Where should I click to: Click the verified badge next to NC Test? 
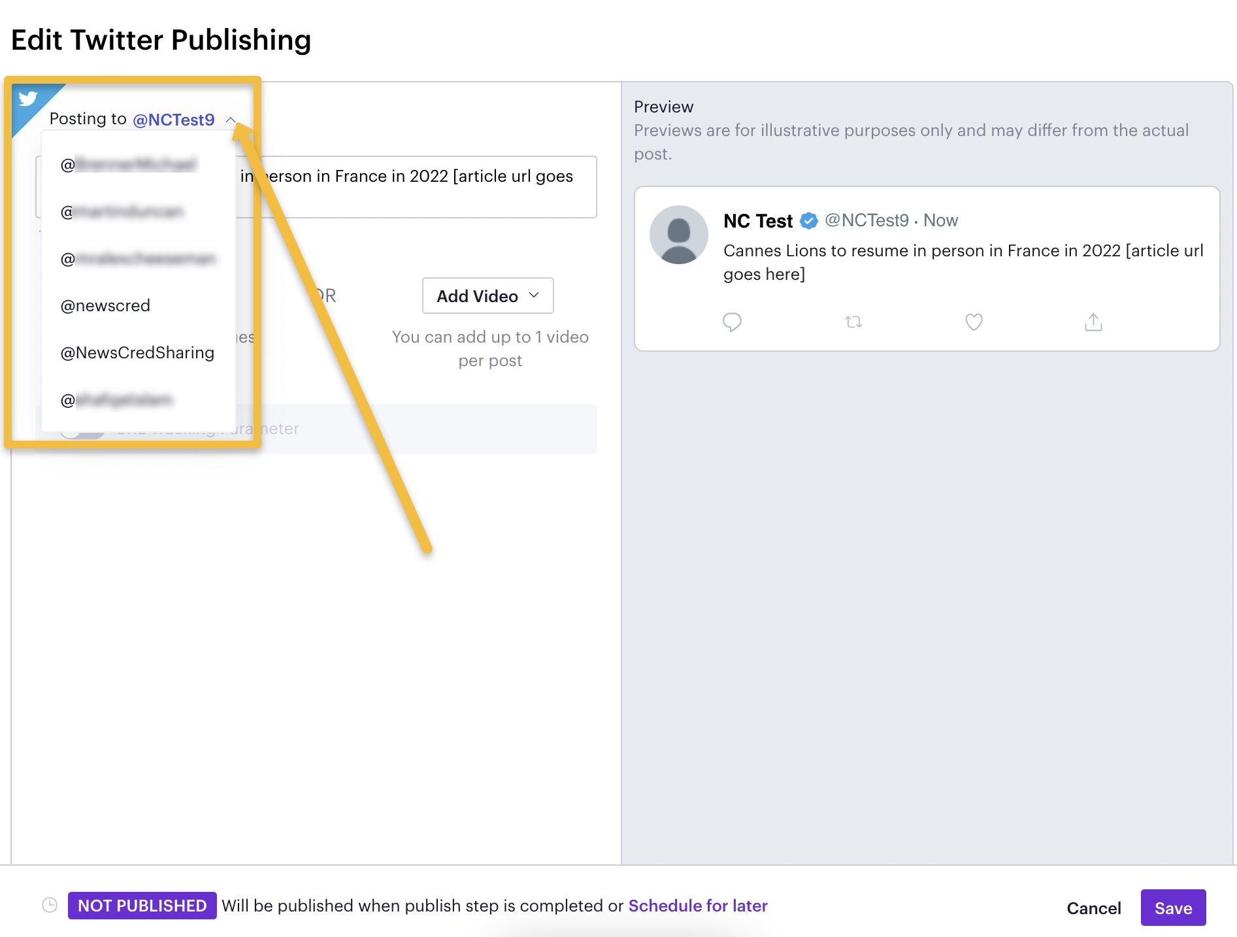tap(809, 221)
